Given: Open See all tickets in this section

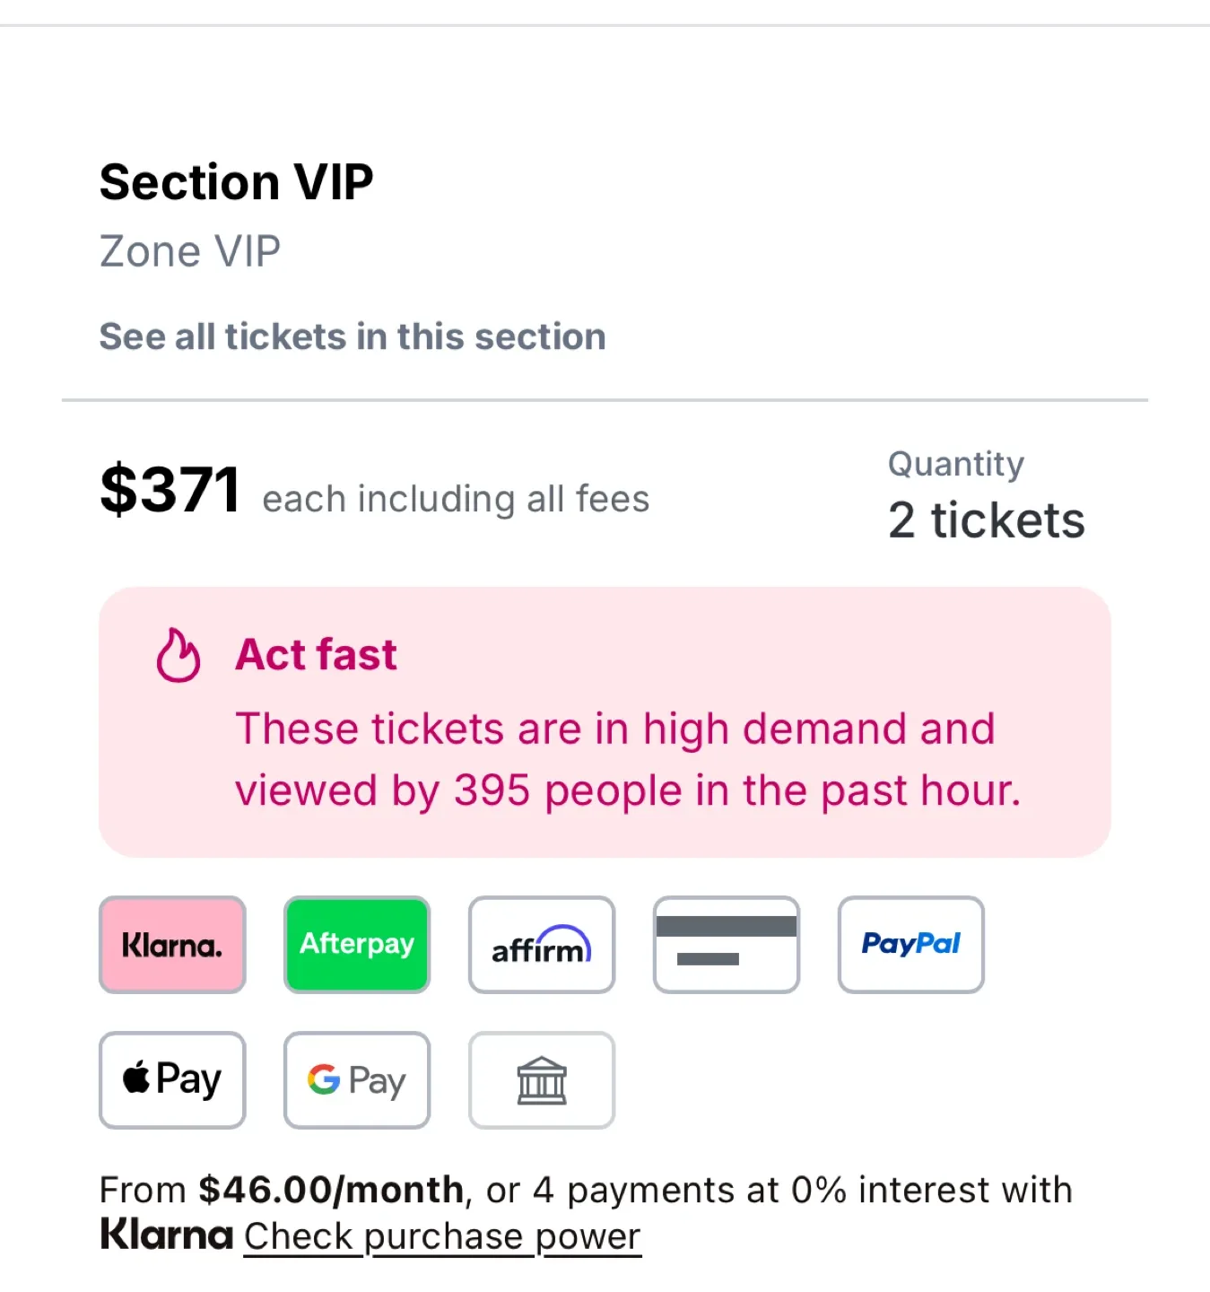Looking at the screenshot, I should tap(353, 337).
